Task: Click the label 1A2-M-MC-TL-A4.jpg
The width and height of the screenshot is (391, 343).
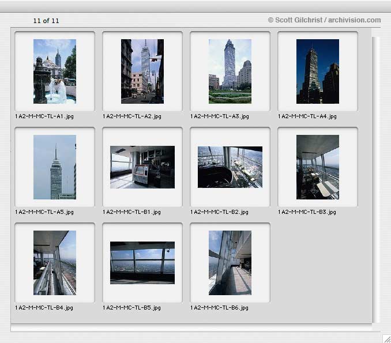Action: point(307,116)
